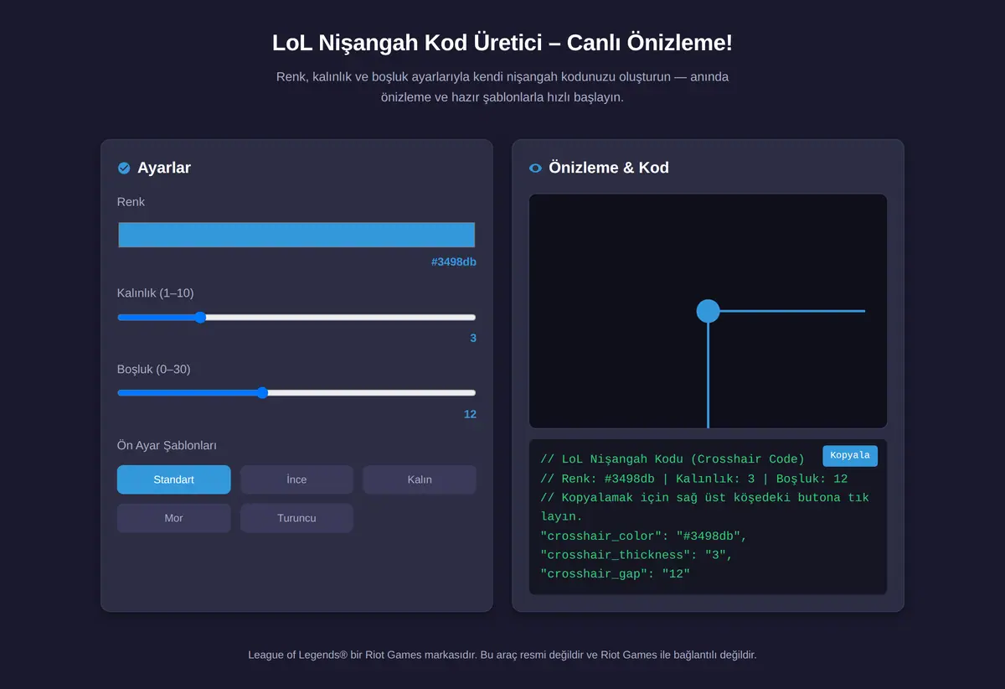Click the Kalınlık (1–10) label
This screenshot has width=1005, height=689.
pos(156,293)
